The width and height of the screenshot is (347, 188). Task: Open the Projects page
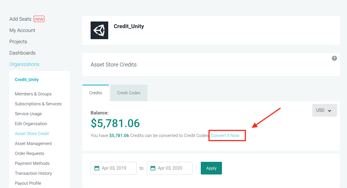(18, 42)
